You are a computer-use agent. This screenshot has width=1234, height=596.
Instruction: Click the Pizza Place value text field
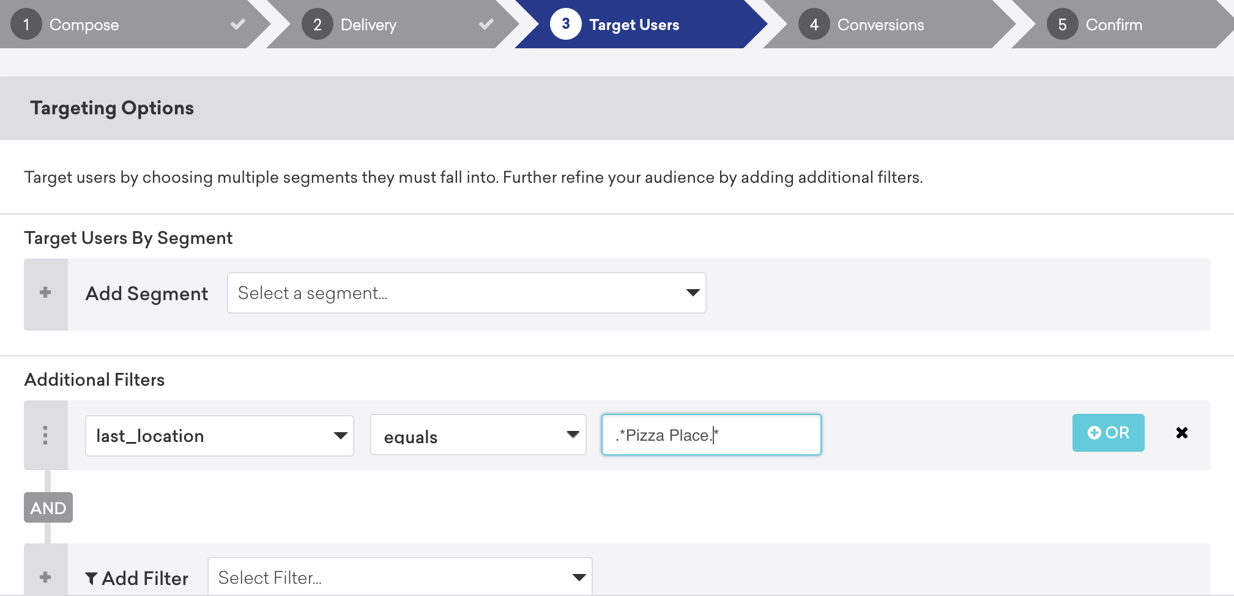[x=712, y=435]
